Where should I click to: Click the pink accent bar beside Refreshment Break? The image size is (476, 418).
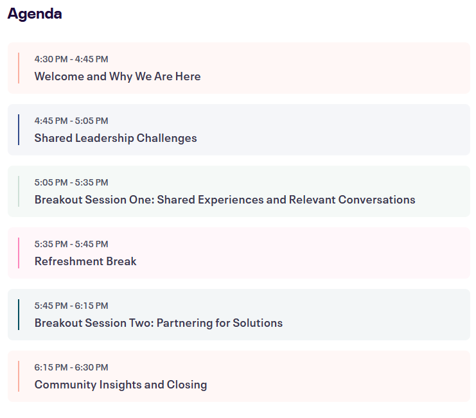19,253
